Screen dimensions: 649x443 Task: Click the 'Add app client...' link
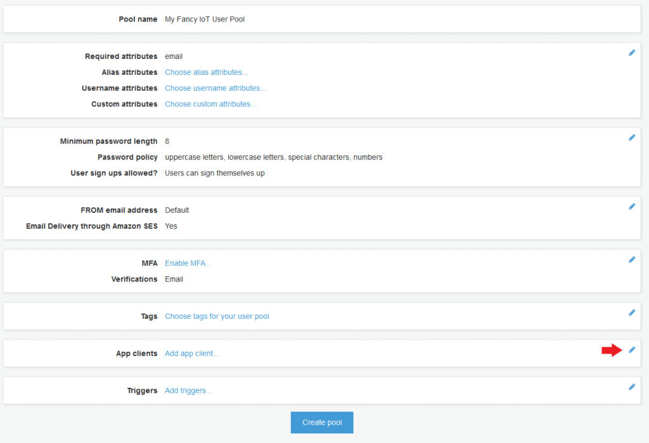pos(192,354)
